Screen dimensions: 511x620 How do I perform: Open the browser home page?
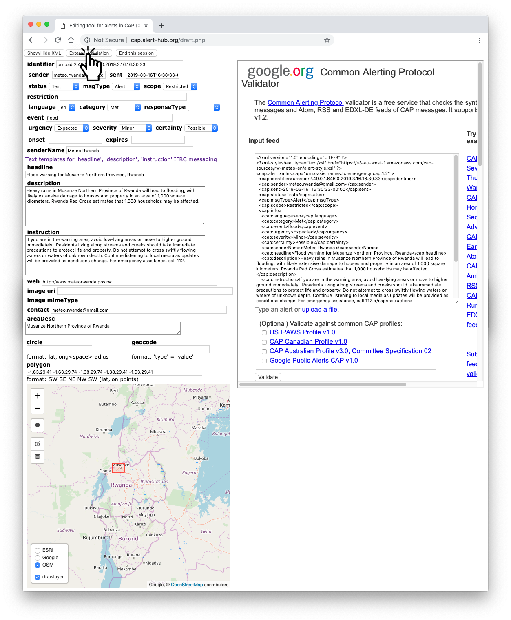point(71,40)
